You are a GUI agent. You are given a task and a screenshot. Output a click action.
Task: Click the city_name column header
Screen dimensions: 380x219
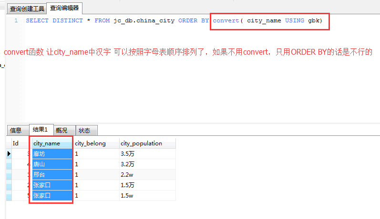click(52, 143)
